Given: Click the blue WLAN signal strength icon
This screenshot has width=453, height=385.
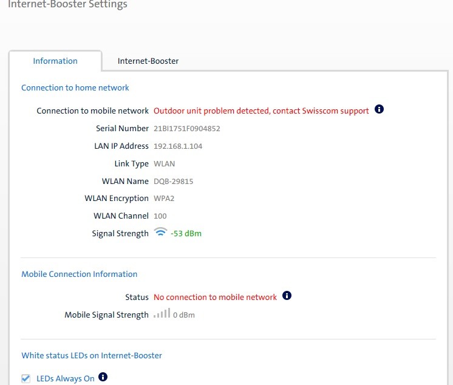Looking at the screenshot, I should (x=160, y=233).
